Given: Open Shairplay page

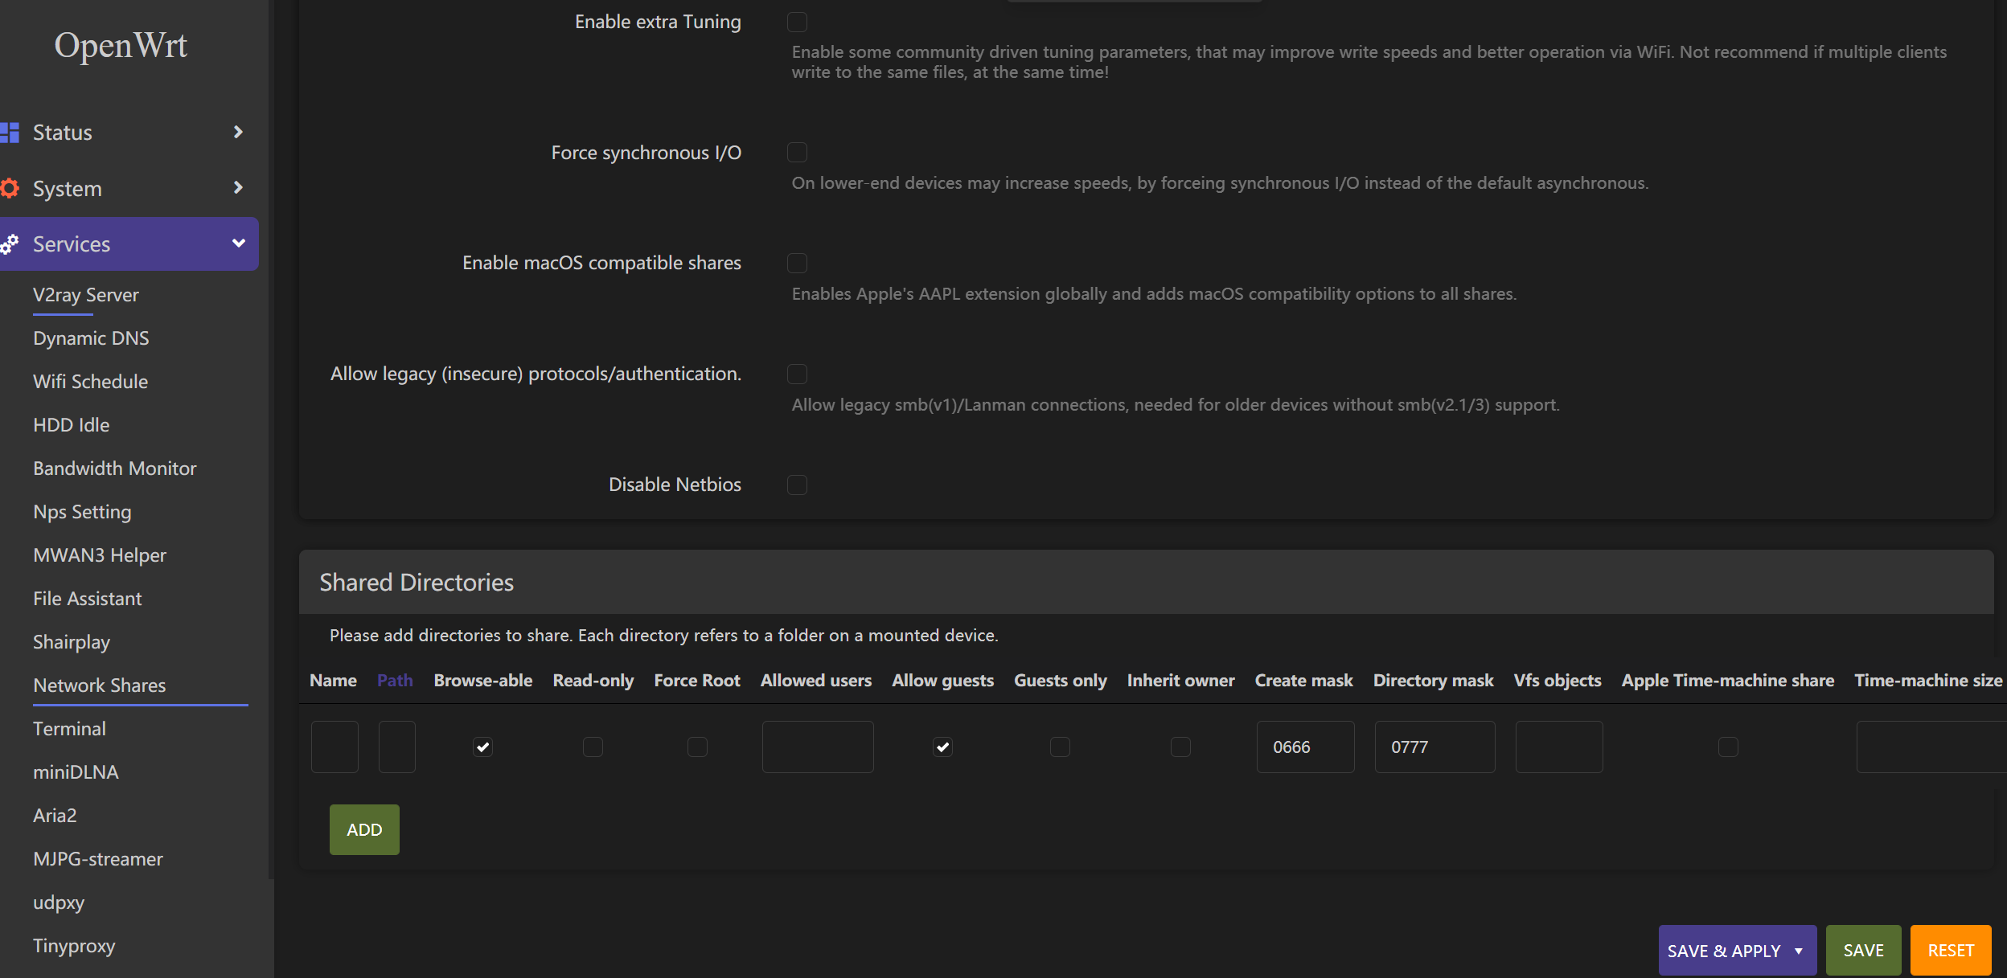Looking at the screenshot, I should [x=71, y=642].
